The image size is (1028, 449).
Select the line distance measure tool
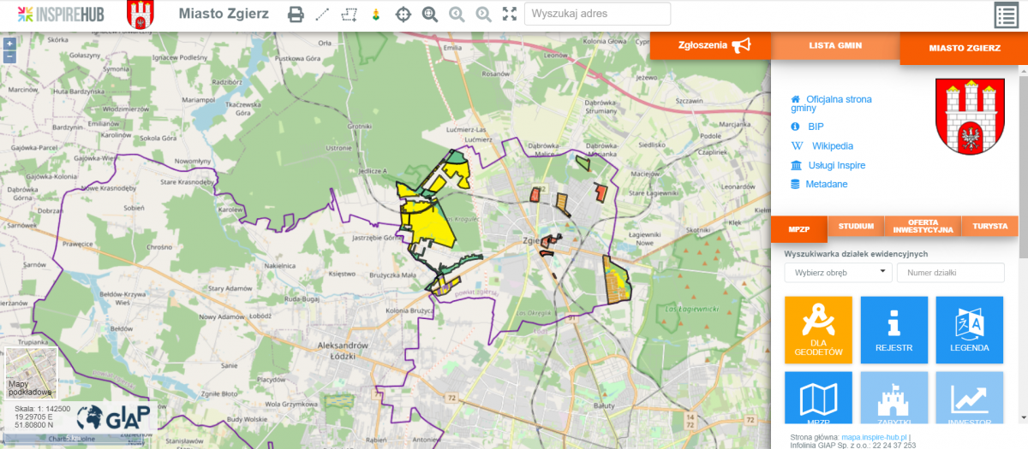tap(322, 15)
